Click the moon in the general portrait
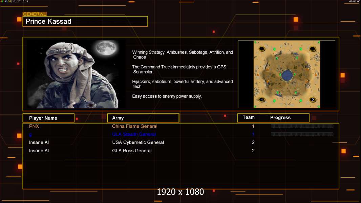 click(106, 48)
